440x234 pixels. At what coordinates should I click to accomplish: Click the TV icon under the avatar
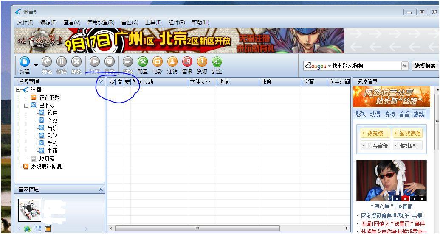[x=48, y=229]
